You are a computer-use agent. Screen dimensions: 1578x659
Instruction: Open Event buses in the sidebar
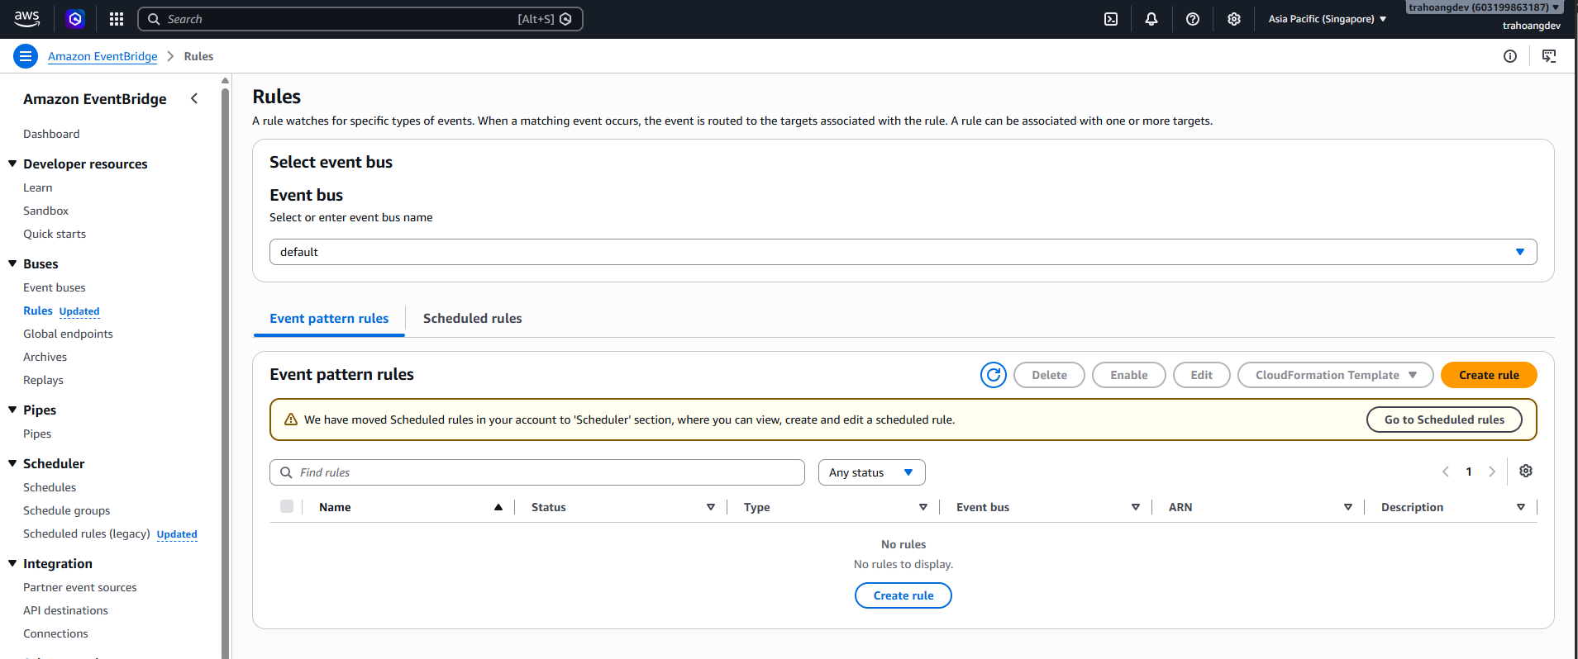click(x=55, y=287)
